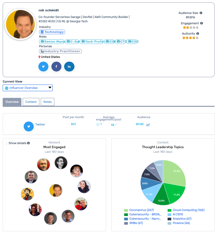
Task: Open the LinkedIn profile icon
Action: coord(69,67)
